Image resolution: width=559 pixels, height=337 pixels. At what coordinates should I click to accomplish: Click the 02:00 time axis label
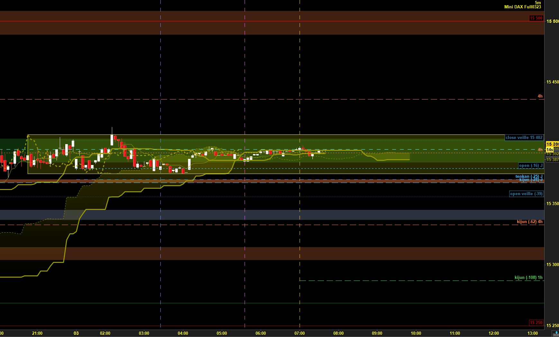(x=105, y=333)
